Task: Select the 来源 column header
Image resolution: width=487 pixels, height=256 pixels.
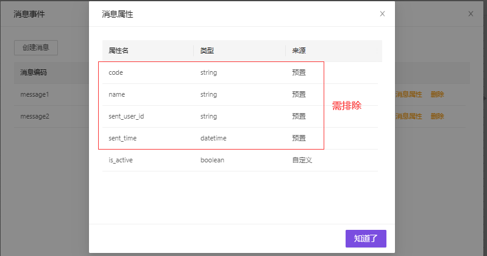Action: (299, 50)
